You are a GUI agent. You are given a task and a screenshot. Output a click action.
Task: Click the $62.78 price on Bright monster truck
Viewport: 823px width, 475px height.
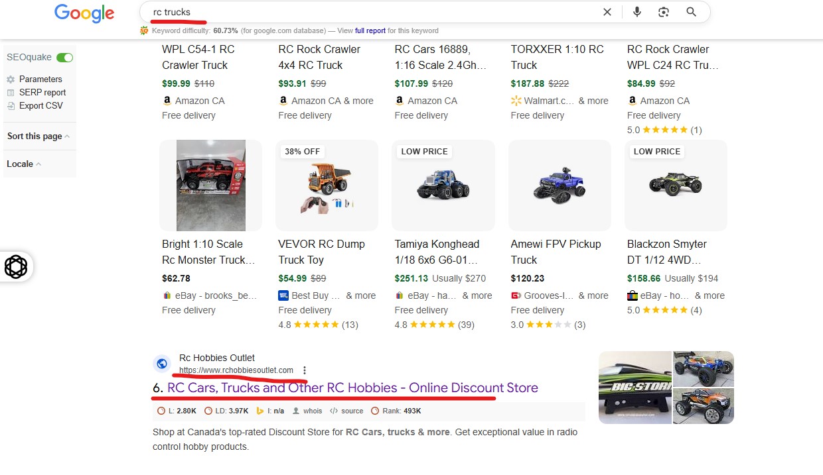(x=176, y=278)
